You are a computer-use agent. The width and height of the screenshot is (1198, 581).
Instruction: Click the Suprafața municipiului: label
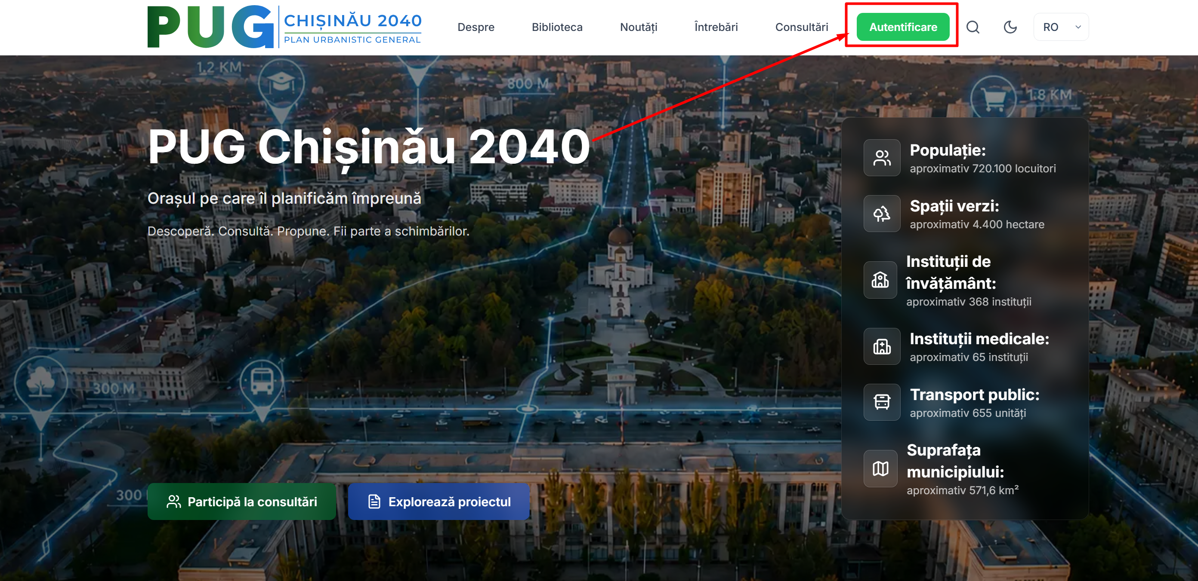(x=955, y=461)
